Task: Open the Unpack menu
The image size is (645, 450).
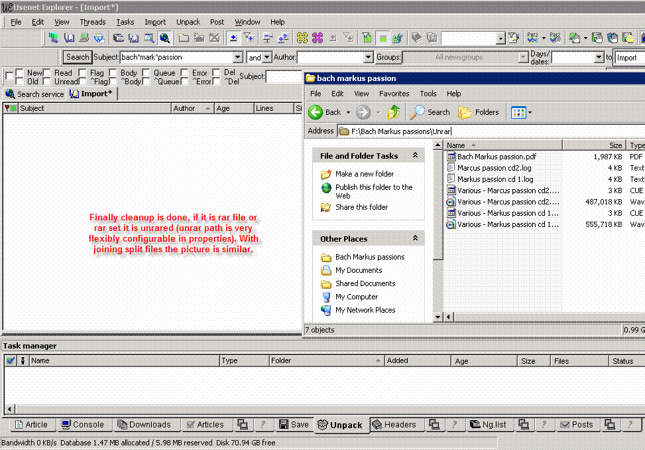Action: click(x=188, y=22)
